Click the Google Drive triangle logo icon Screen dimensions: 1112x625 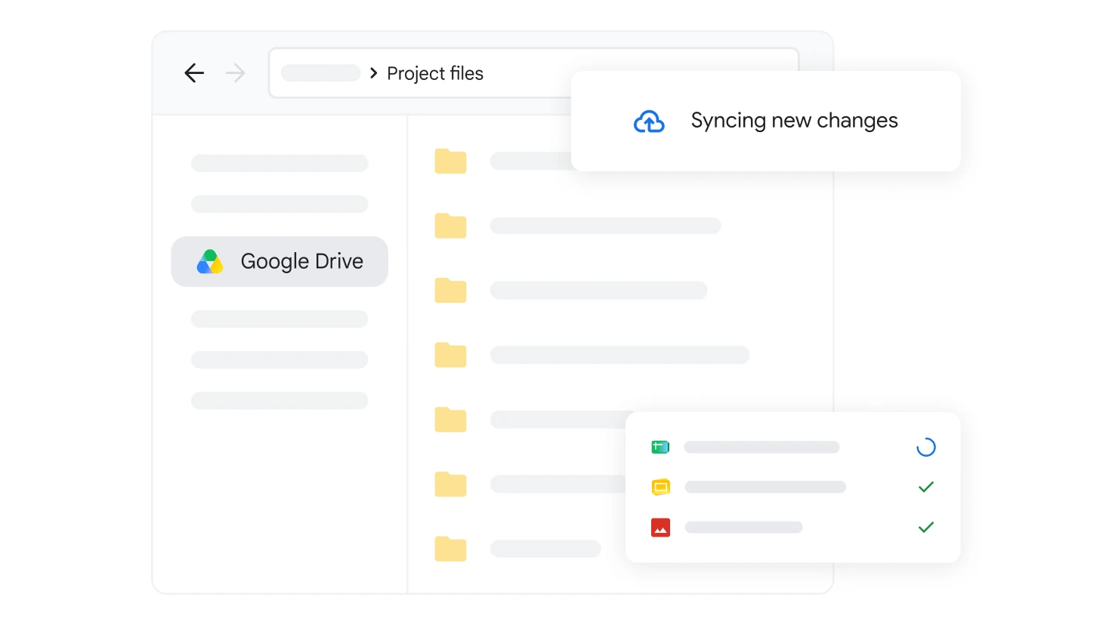[209, 261]
